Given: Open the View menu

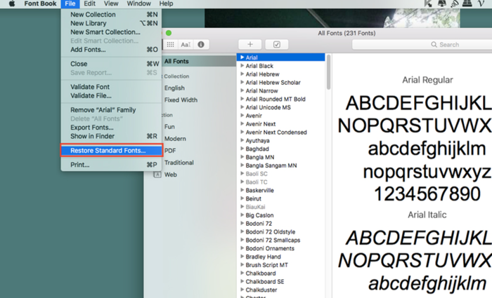Looking at the screenshot, I should pos(111,4).
